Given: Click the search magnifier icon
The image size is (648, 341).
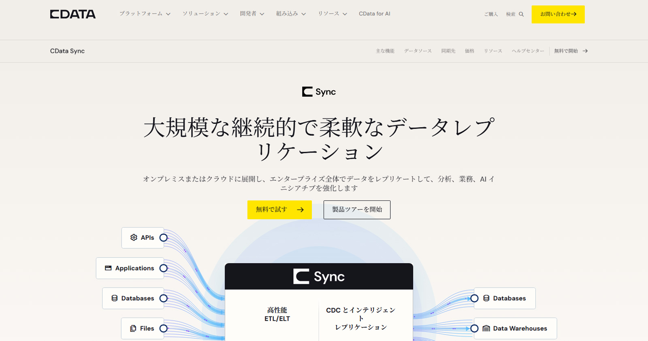Looking at the screenshot, I should pyautogui.click(x=521, y=14).
